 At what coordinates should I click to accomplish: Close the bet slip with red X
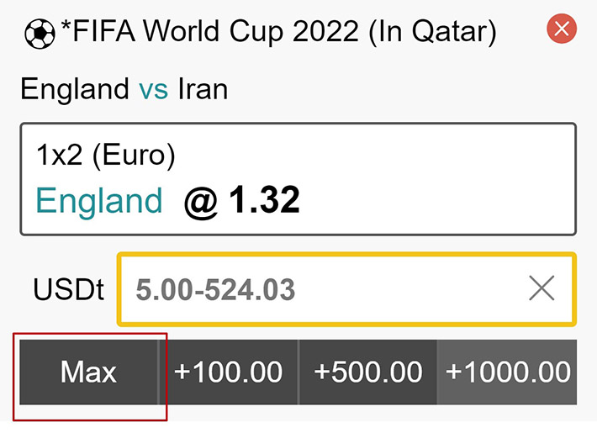pyautogui.click(x=561, y=30)
